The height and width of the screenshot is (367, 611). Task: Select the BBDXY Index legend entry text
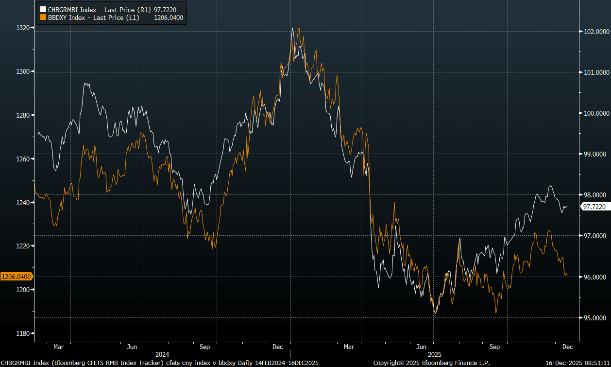click(x=92, y=17)
